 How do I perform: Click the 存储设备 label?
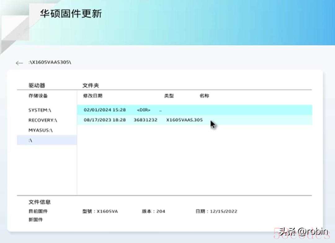coord(38,96)
